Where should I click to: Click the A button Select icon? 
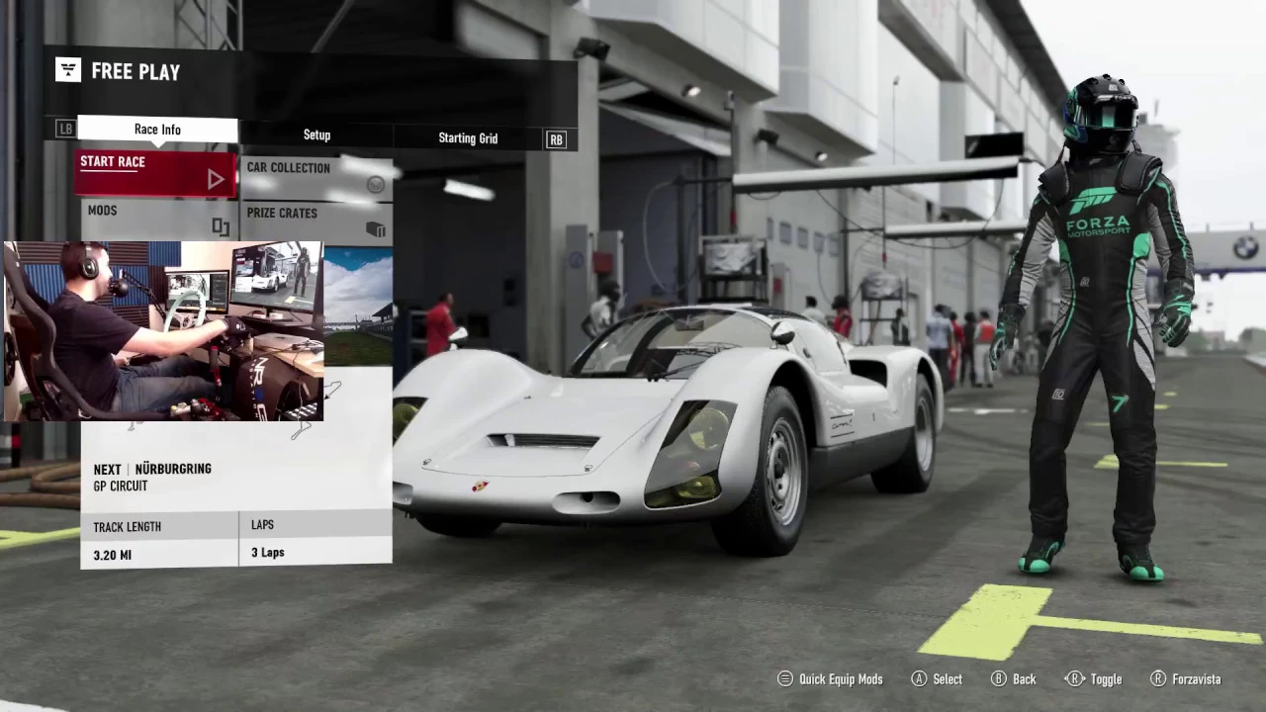[919, 679]
